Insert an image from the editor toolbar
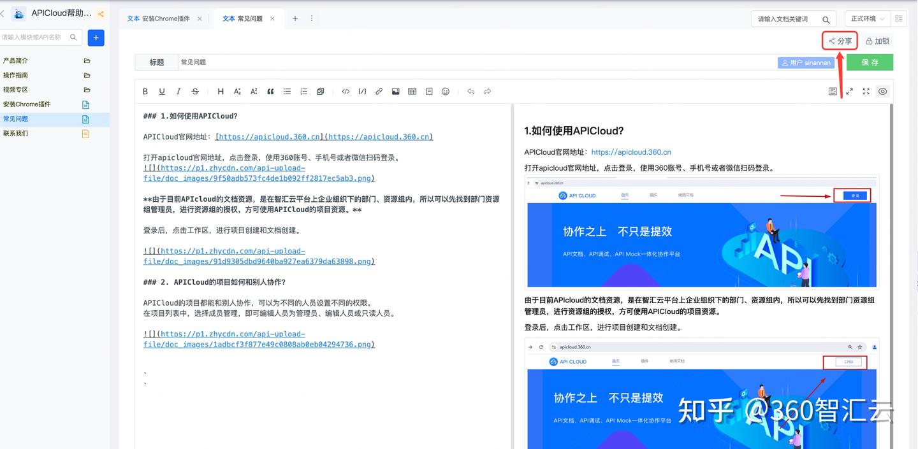 point(396,92)
